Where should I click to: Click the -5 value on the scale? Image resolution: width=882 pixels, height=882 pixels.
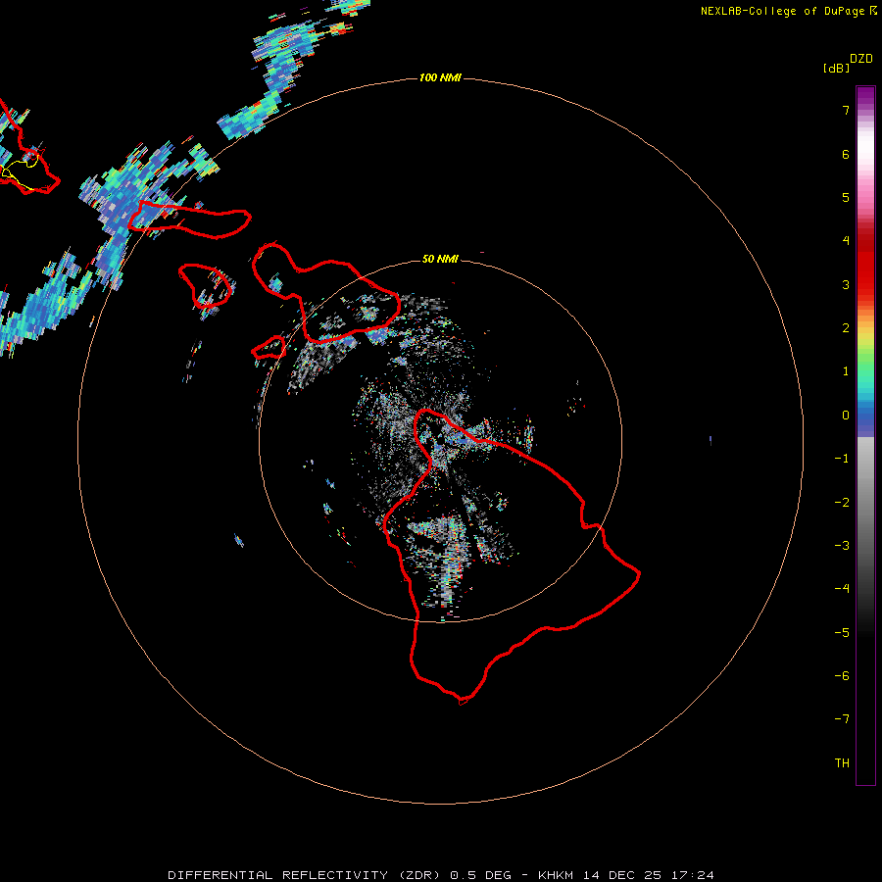click(x=842, y=633)
